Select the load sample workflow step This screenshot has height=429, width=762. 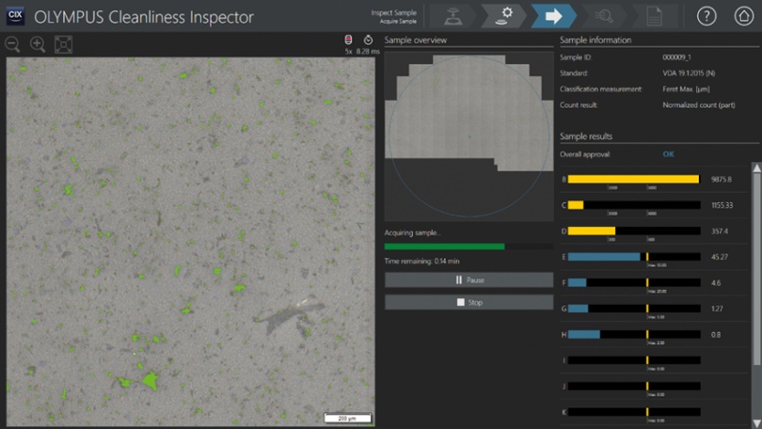[453, 16]
